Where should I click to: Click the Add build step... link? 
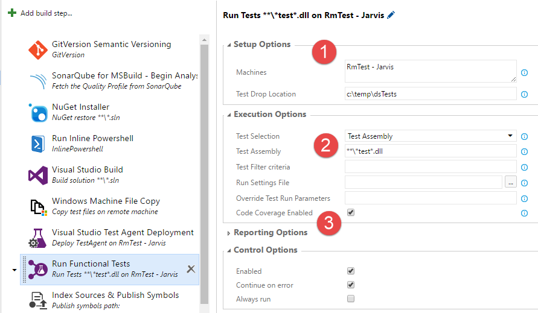click(46, 13)
